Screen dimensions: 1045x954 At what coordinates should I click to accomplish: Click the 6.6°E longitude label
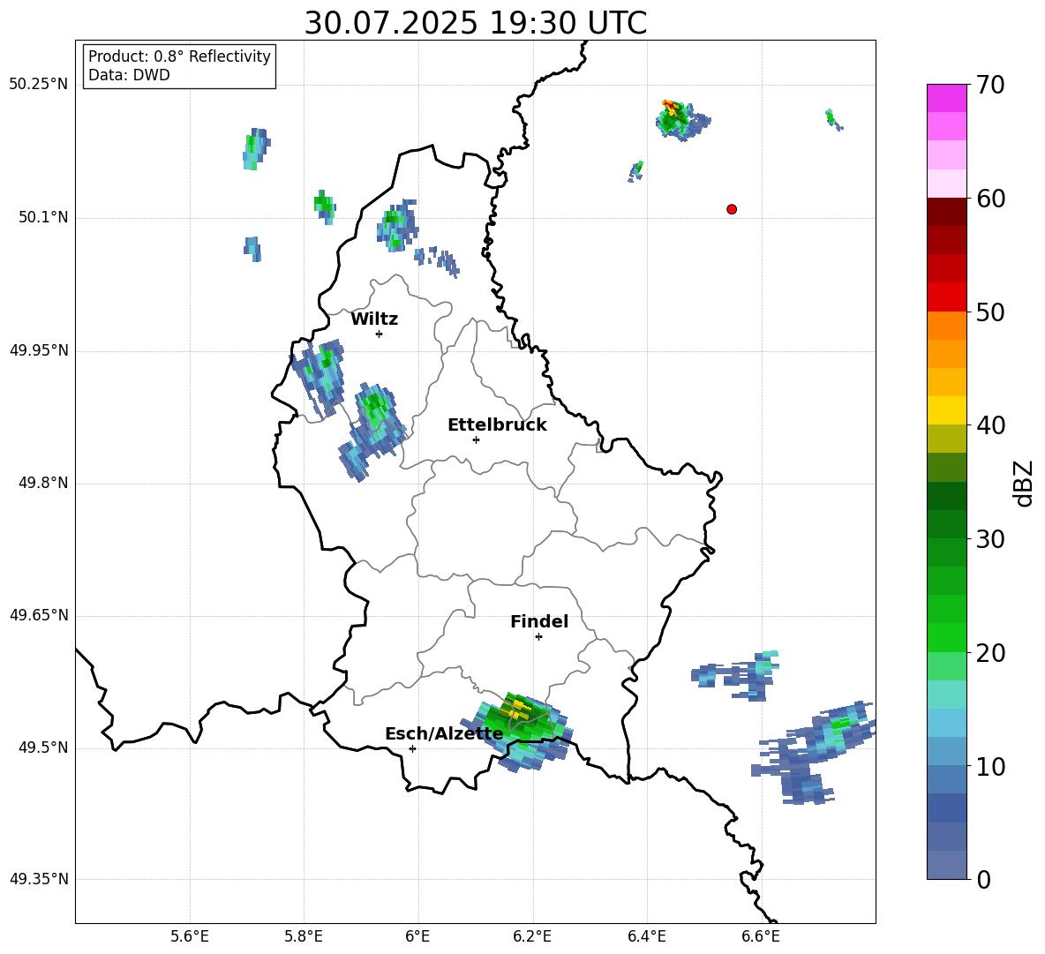761,936
